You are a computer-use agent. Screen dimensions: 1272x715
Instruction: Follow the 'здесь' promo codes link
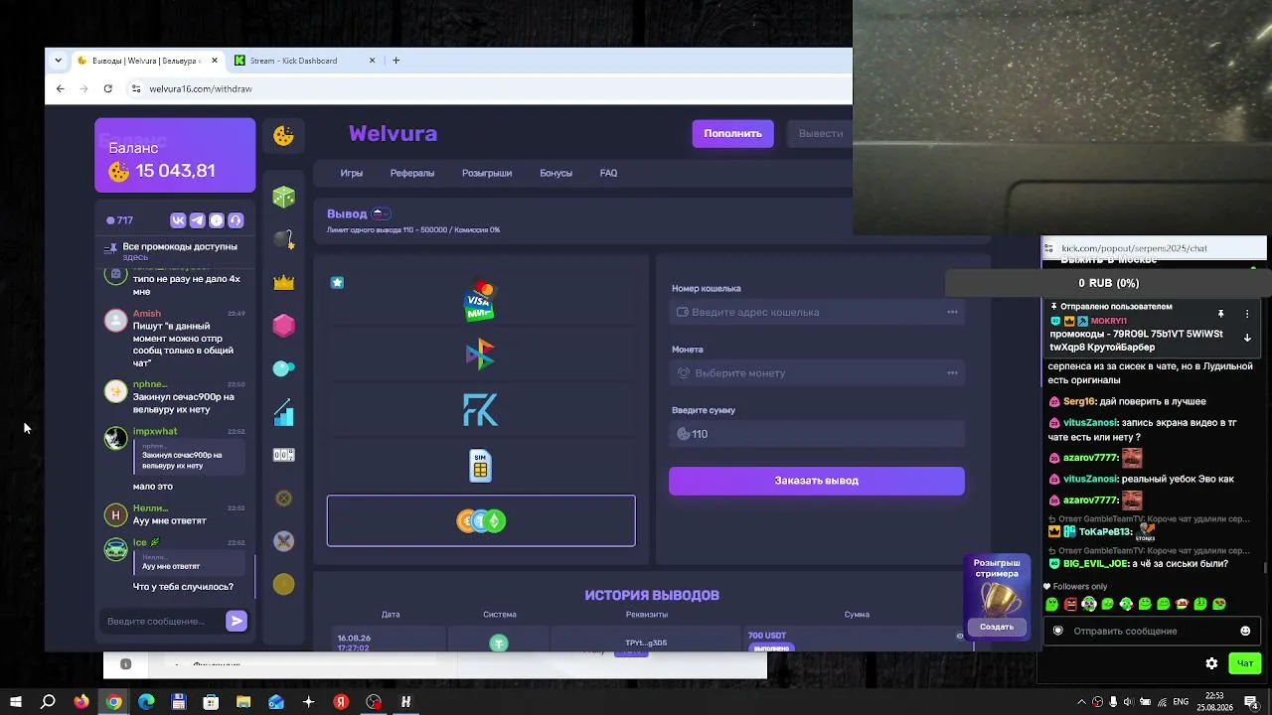(135, 257)
